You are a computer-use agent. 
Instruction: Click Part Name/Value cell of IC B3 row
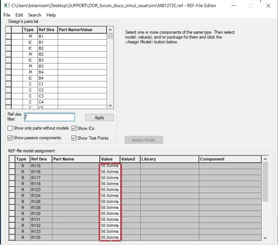82,60
